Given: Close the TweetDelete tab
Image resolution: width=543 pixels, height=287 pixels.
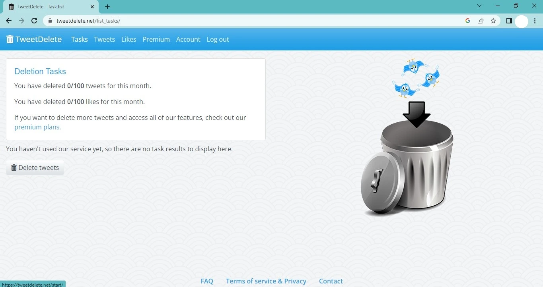Looking at the screenshot, I should click(x=92, y=7).
